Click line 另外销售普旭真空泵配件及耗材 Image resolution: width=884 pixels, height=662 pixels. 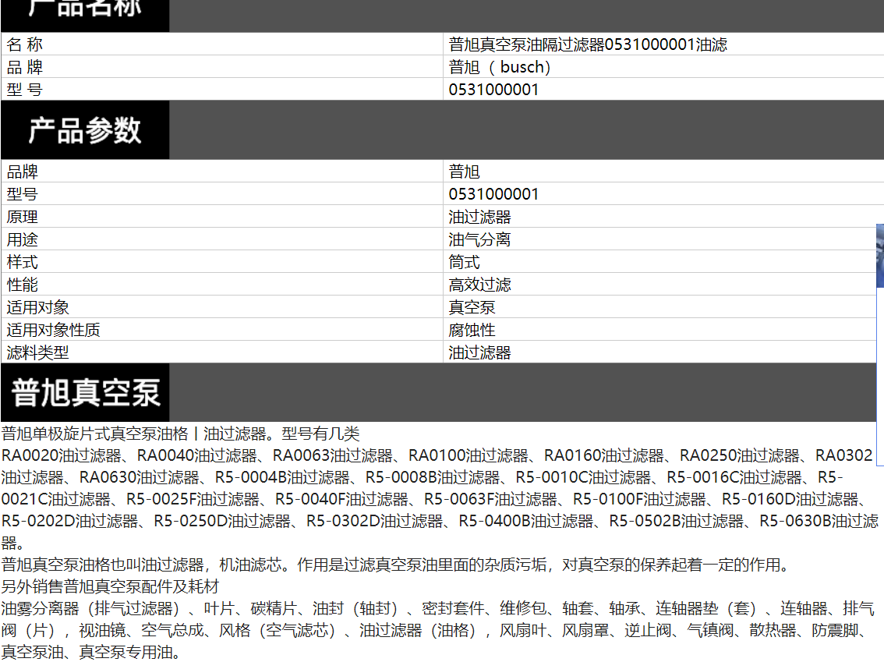click(x=110, y=586)
